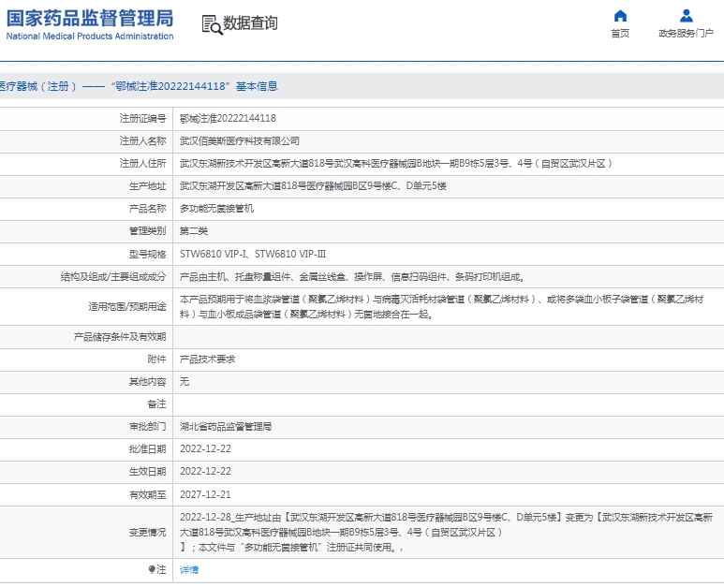Select registration number 鄂械注准20222144118 value

click(228, 118)
